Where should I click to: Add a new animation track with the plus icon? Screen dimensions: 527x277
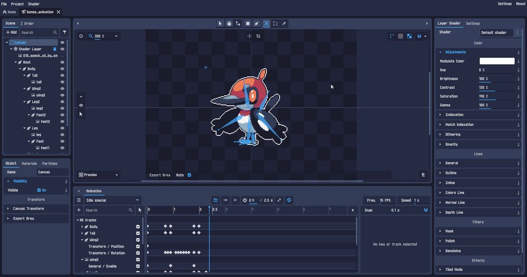click(79, 210)
